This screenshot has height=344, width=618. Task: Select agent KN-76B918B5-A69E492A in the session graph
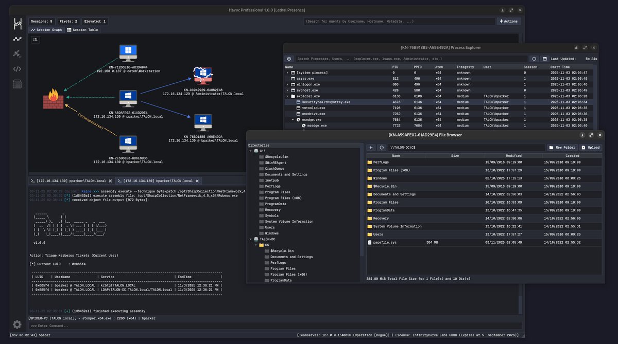tap(203, 123)
